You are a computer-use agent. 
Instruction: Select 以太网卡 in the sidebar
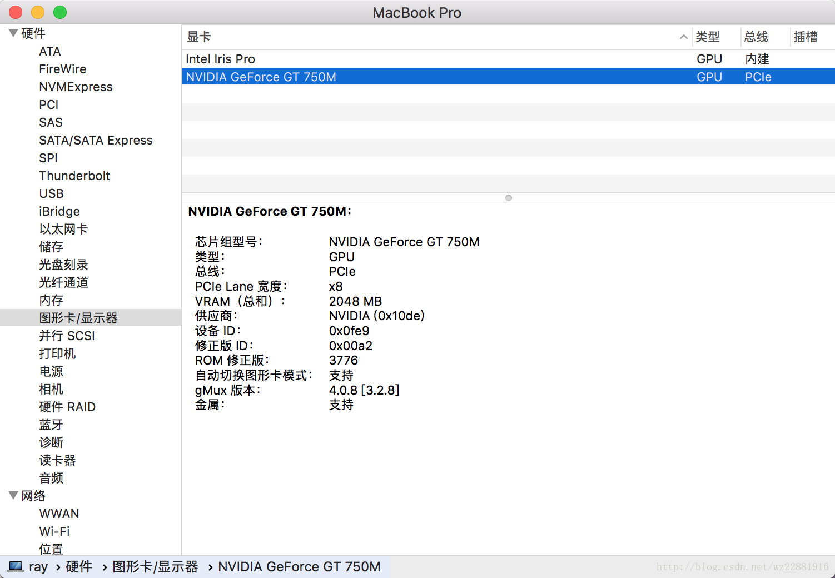pyautogui.click(x=63, y=229)
